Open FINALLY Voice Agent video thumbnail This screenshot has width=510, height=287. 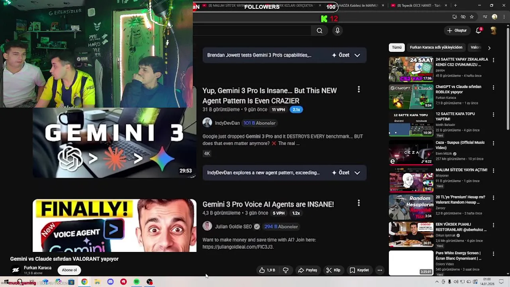tap(114, 226)
